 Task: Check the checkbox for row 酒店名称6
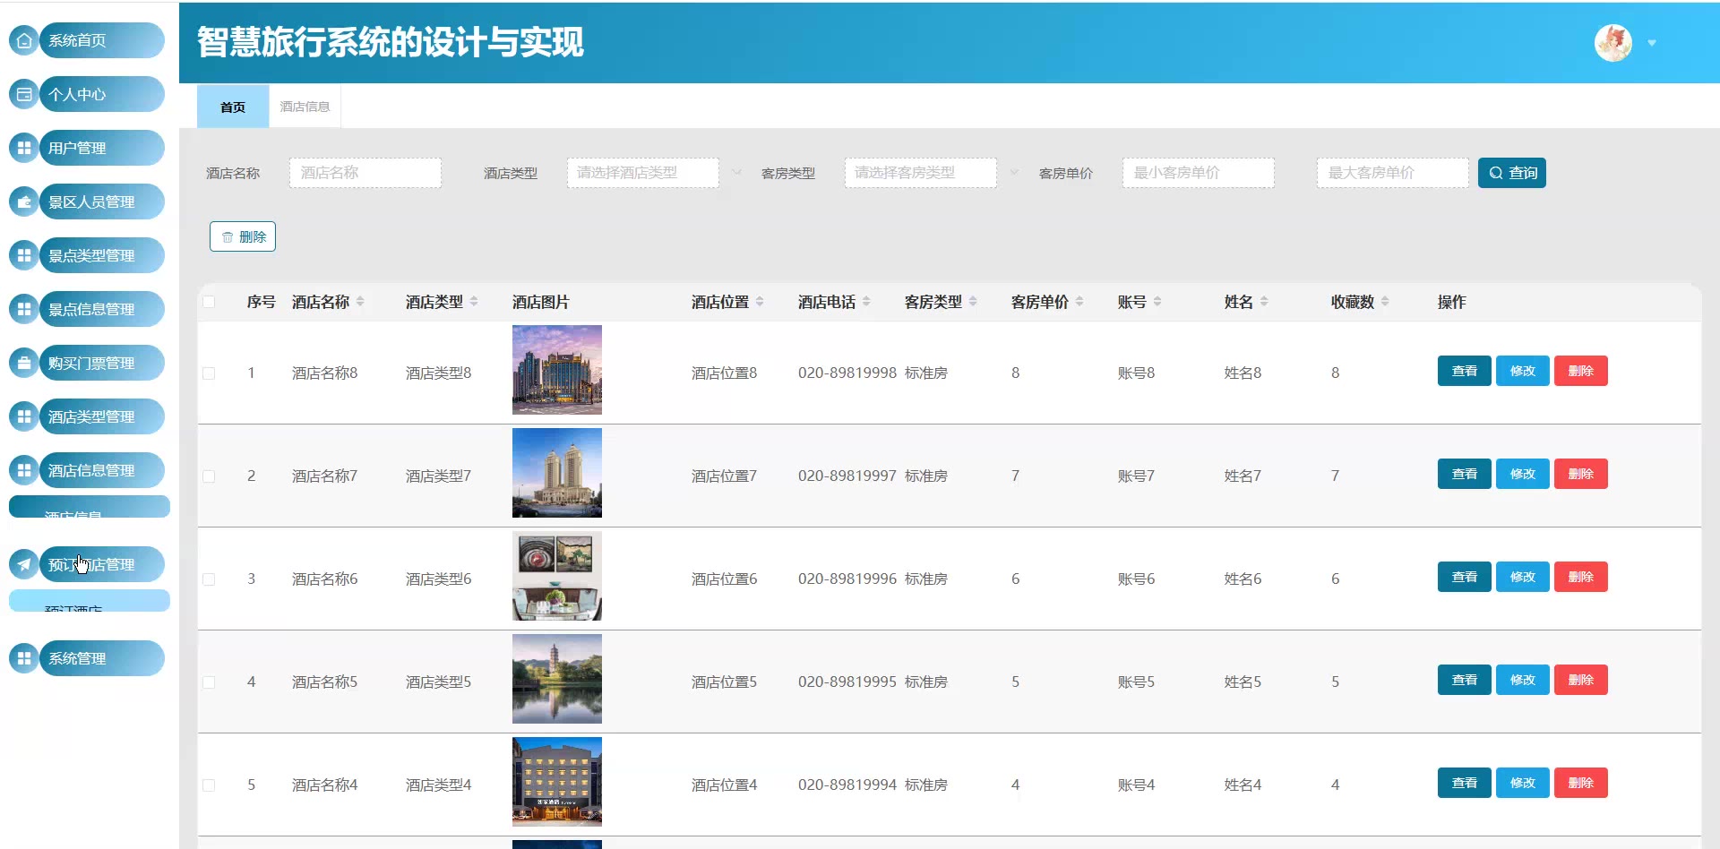pos(209,579)
